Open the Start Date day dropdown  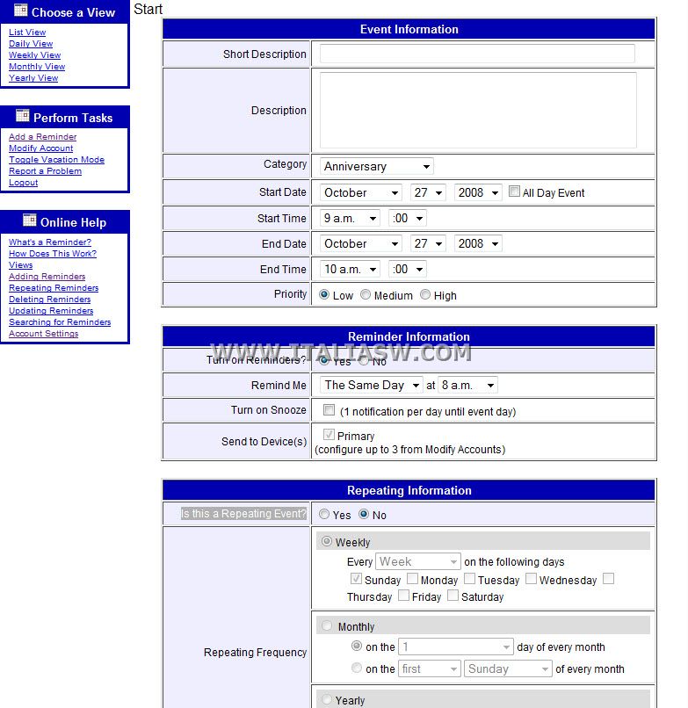point(428,192)
